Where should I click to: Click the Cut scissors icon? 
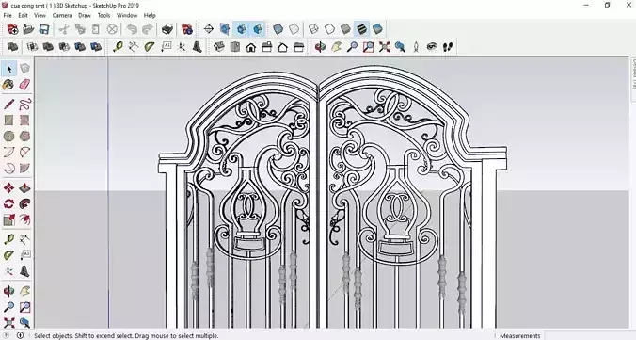tap(64, 29)
